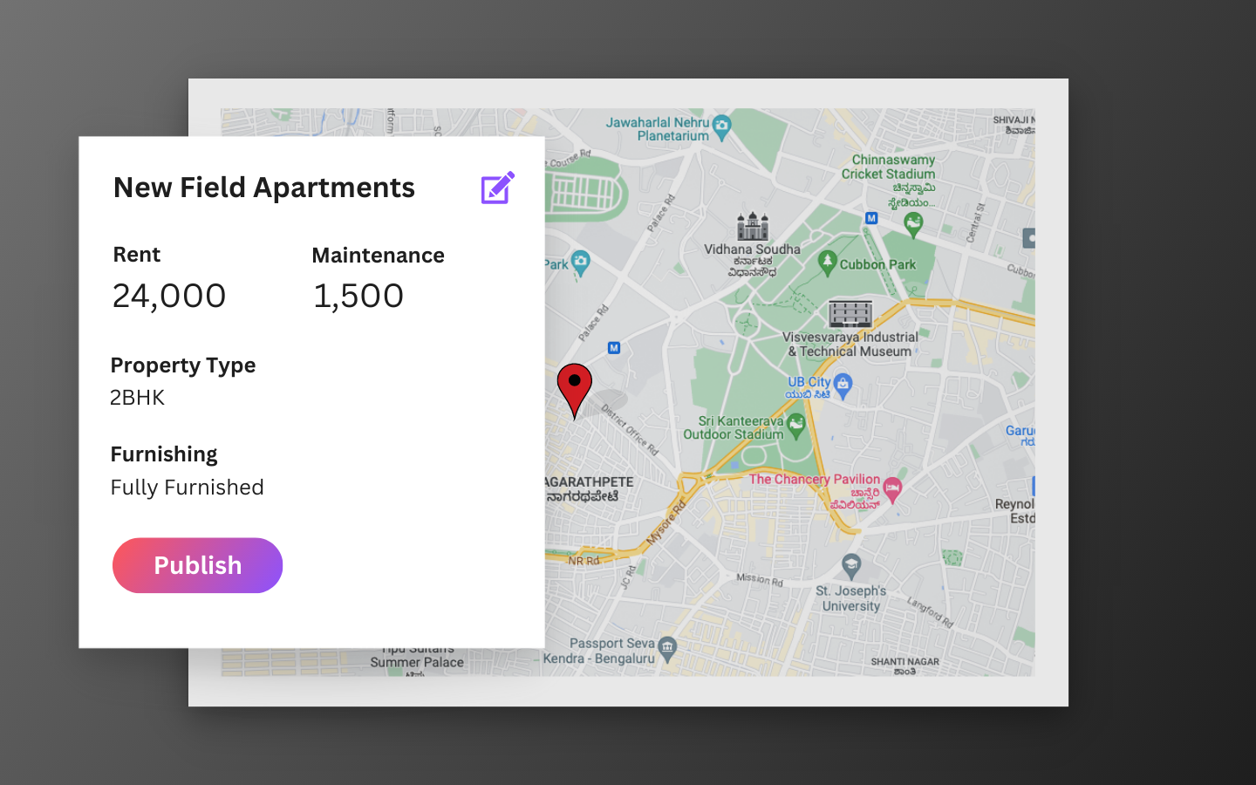Click the Maintenance label

pos(379,256)
